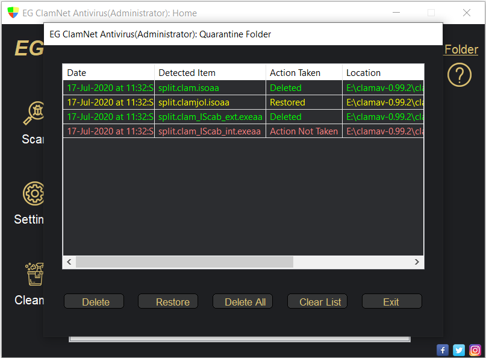Click the horizontal scrollbar thumb
This screenshot has width=486, height=358.
(184, 262)
